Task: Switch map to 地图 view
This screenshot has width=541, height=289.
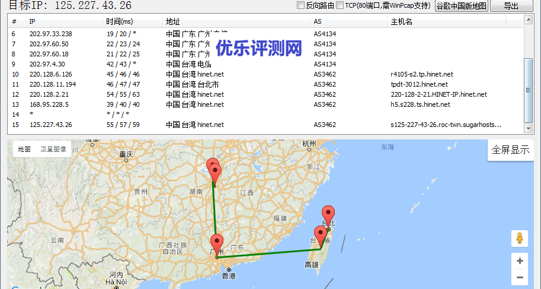Action: [24, 149]
